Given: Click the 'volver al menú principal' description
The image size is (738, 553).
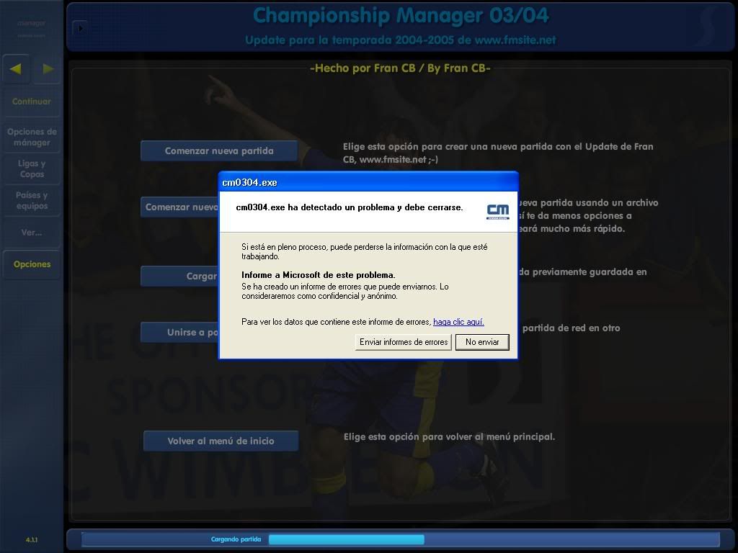Looking at the screenshot, I should point(449,437).
